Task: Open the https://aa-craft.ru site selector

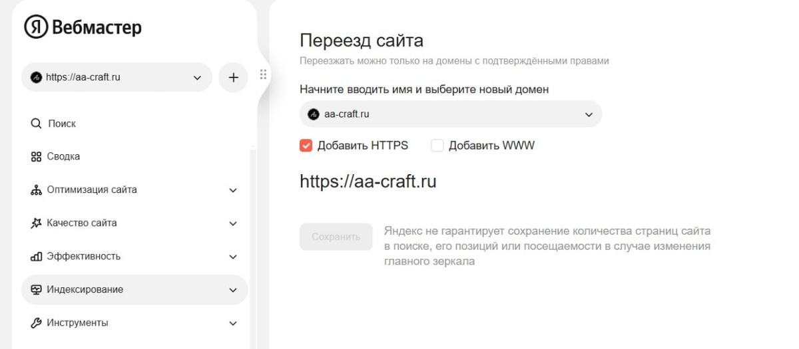Action: (x=117, y=77)
